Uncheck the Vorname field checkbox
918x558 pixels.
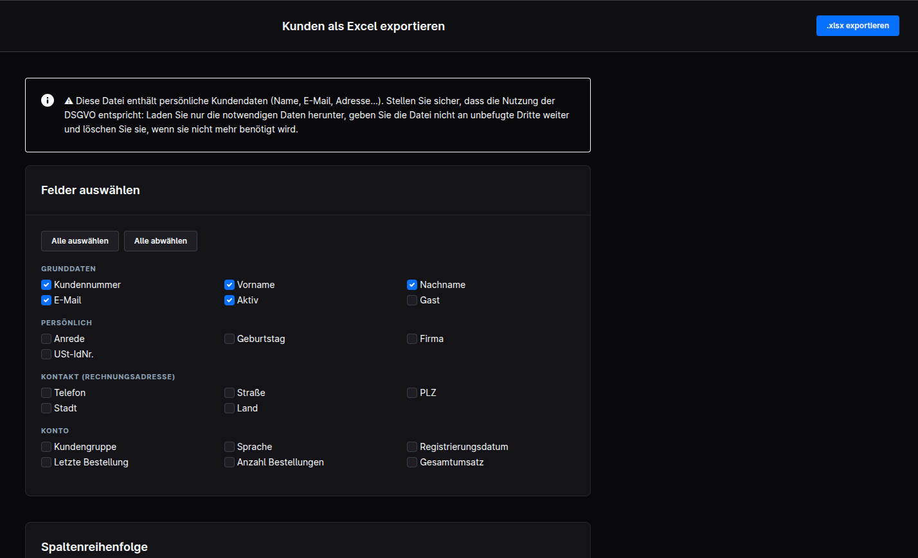(230, 285)
